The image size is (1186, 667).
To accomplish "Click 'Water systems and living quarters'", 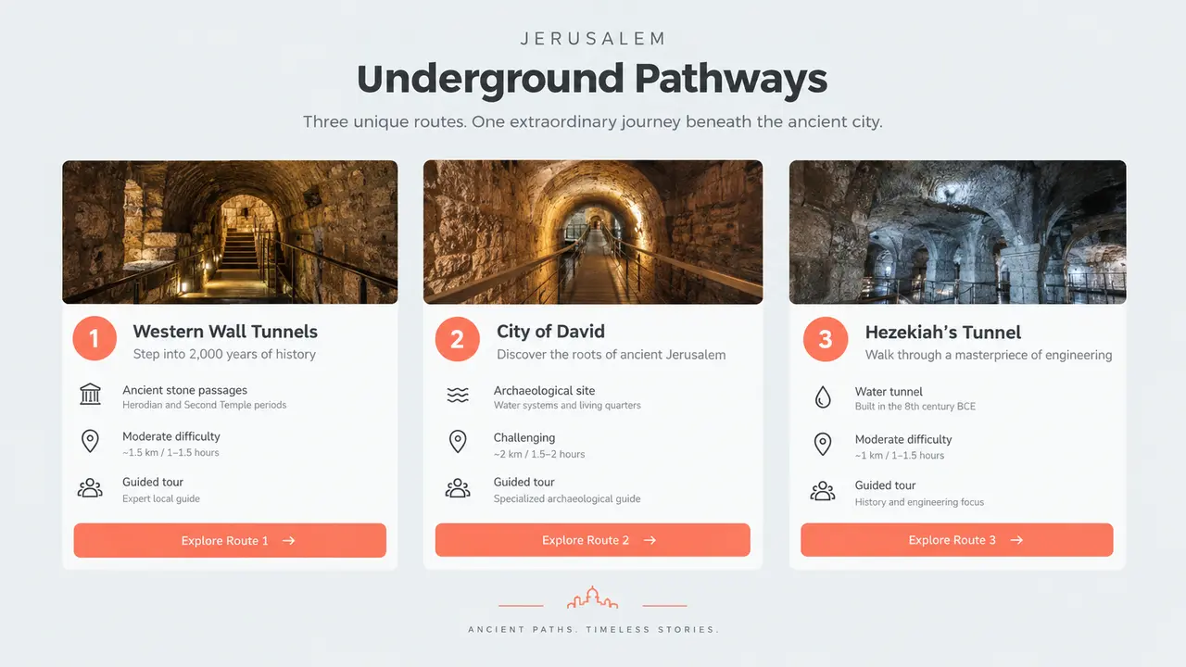I will tap(567, 406).
